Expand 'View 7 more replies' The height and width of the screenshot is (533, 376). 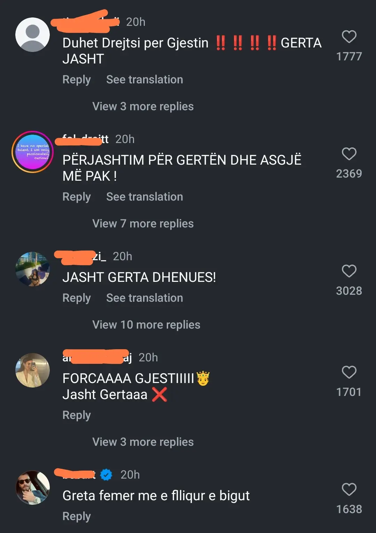pyautogui.click(x=143, y=224)
